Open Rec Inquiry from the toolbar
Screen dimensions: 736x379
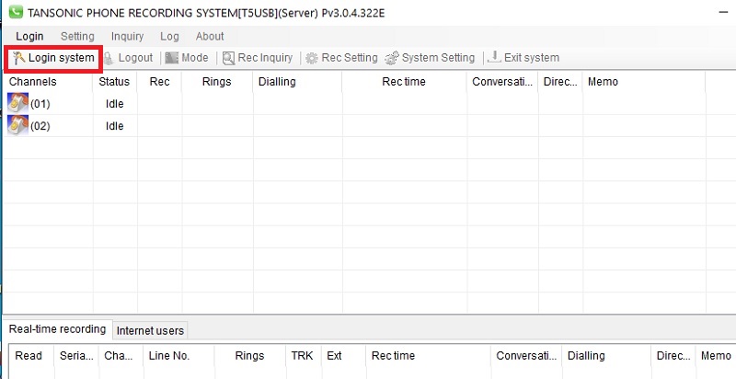pos(228,58)
